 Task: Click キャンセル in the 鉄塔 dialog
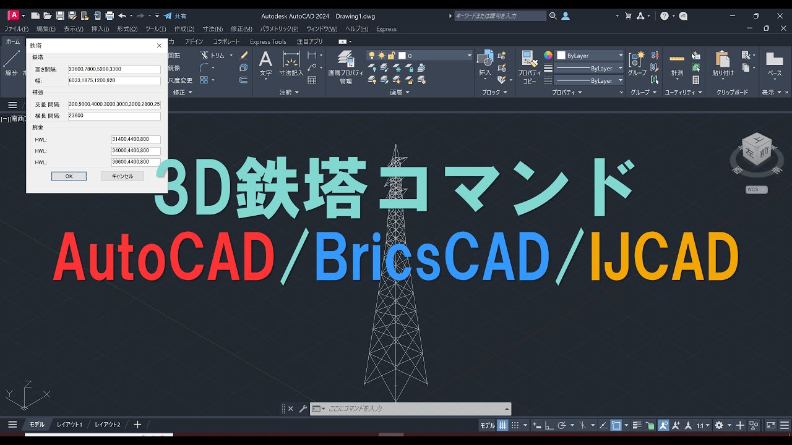pyautogui.click(x=122, y=176)
